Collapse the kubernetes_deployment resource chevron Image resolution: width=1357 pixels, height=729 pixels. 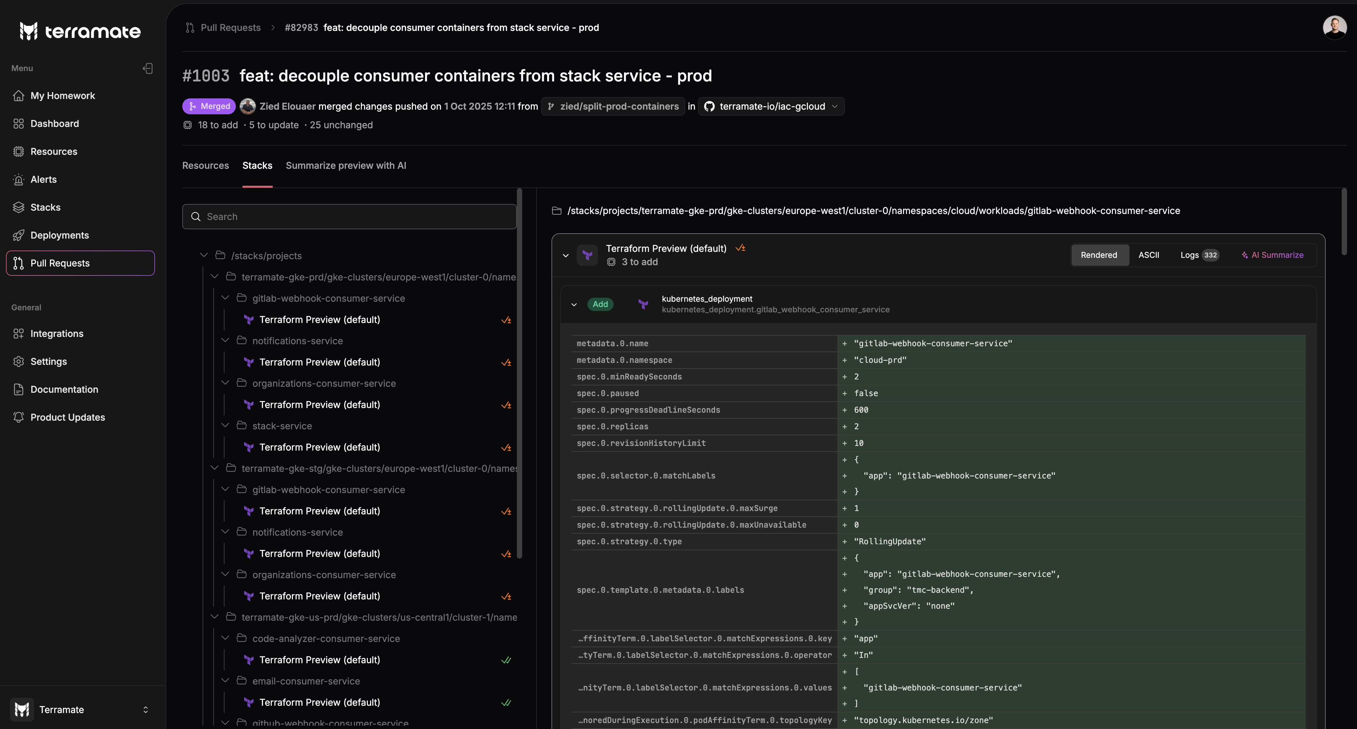(x=574, y=304)
